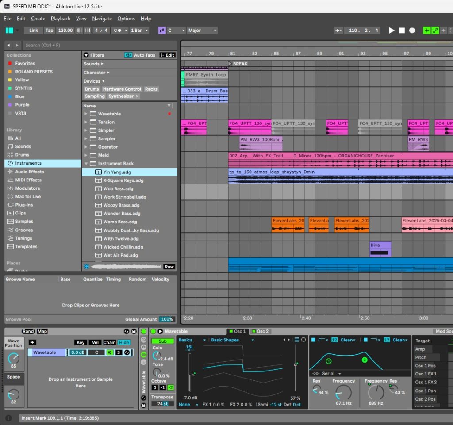Click the Tap tempo button
Screen dimensions: 453x425
point(49,31)
